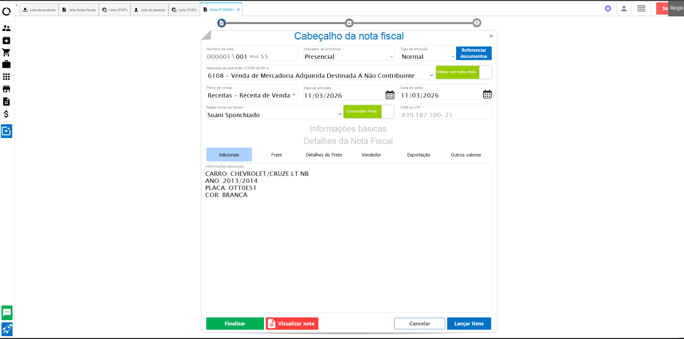
Task: Open the briefcase icon in the sidebar
Action: click(6, 65)
